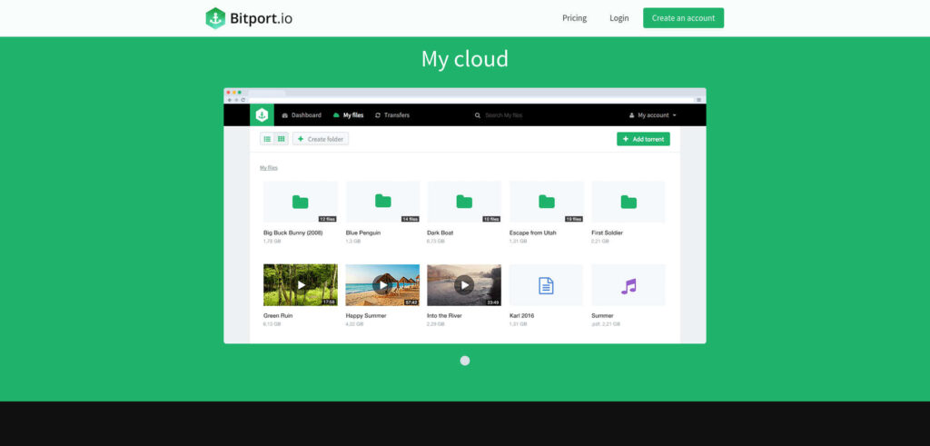Open the Escape from Utah folder icon
This screenshot has width=930, height=446.
546,202
